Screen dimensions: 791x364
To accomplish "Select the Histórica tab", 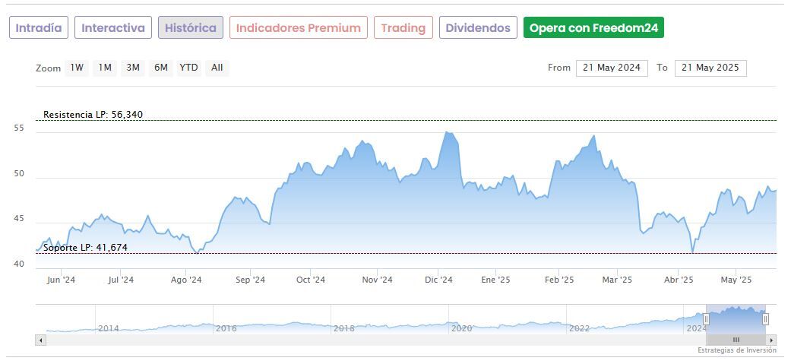I will pyautogui.click(x=191, y=28).
